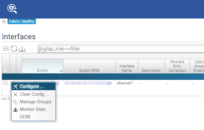Select Manage Groups in the context menu

point(33,102)
